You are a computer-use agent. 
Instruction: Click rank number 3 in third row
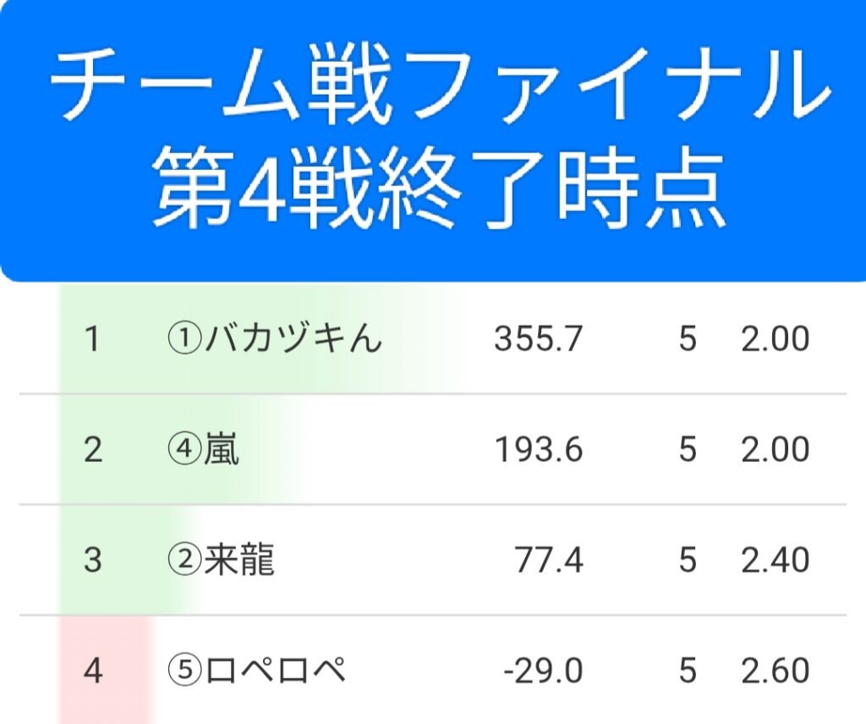pyautogui.click(x=93, y=560)
